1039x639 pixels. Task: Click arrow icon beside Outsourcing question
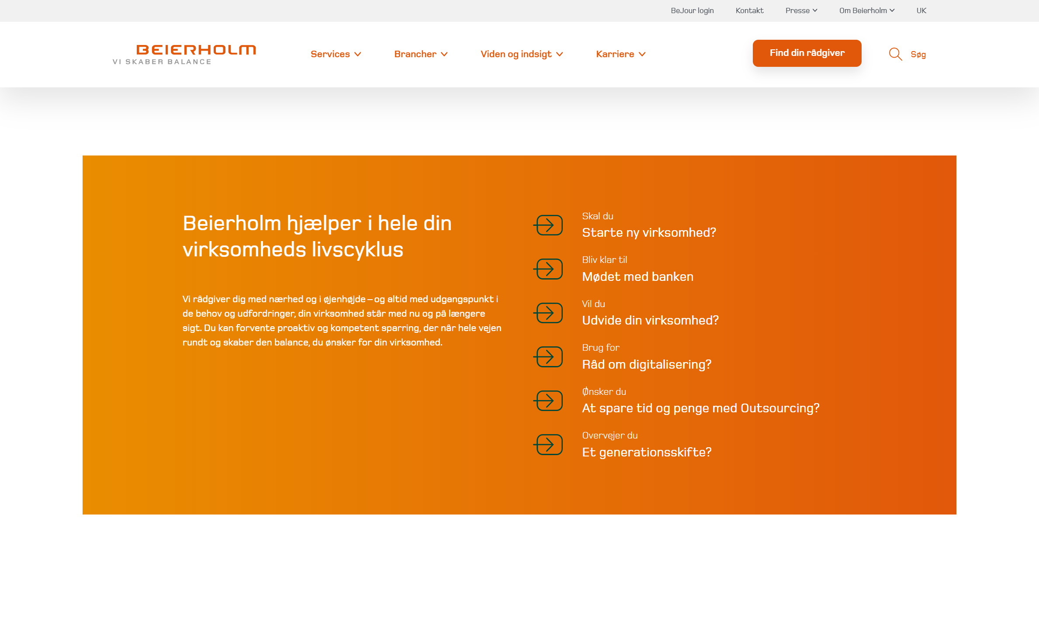click(548, 401)
